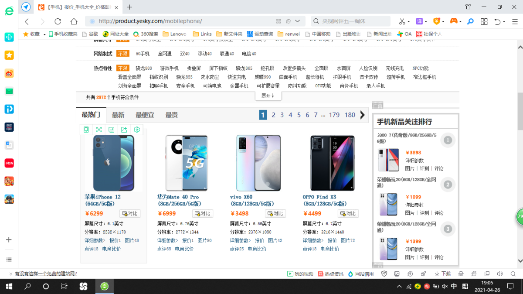Screen dimensions: 523x294
Task: Select the 折叠屏 feature filter
Action: tap(194, 68)
